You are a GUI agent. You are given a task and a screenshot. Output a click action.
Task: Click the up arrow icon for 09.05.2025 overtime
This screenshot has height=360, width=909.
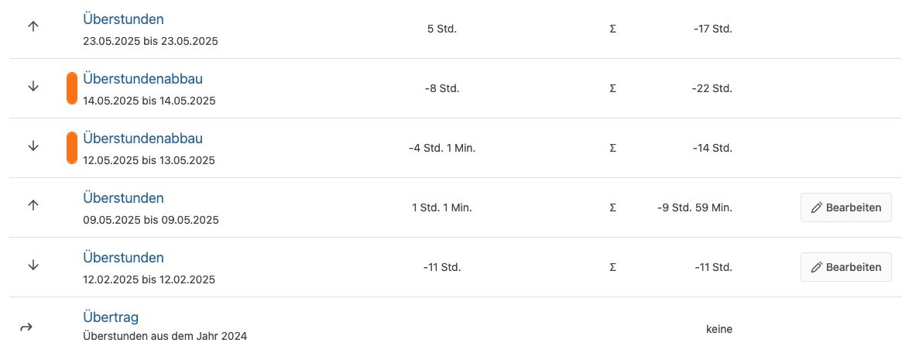(x=33, y=205)
